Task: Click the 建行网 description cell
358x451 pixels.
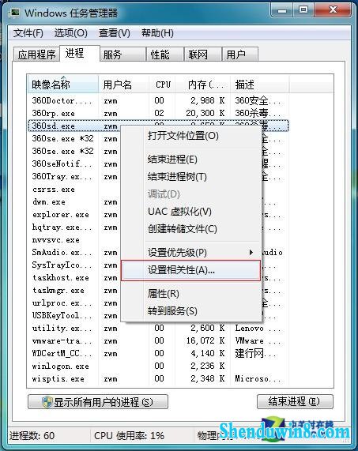Action: 255,354
